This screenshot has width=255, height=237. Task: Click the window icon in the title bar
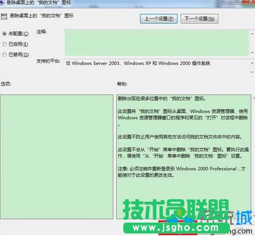[x=2, y=2]
